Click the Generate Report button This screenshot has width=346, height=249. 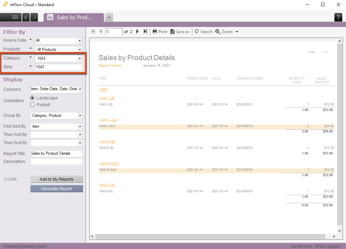click(56, 189)
